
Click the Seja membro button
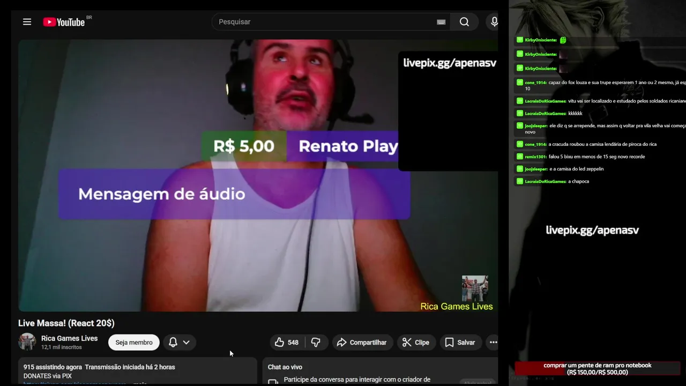click(x=134, y=342)
